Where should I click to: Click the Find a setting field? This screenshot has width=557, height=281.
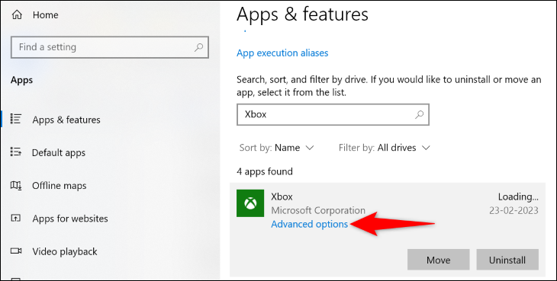(x=110, y=46)
